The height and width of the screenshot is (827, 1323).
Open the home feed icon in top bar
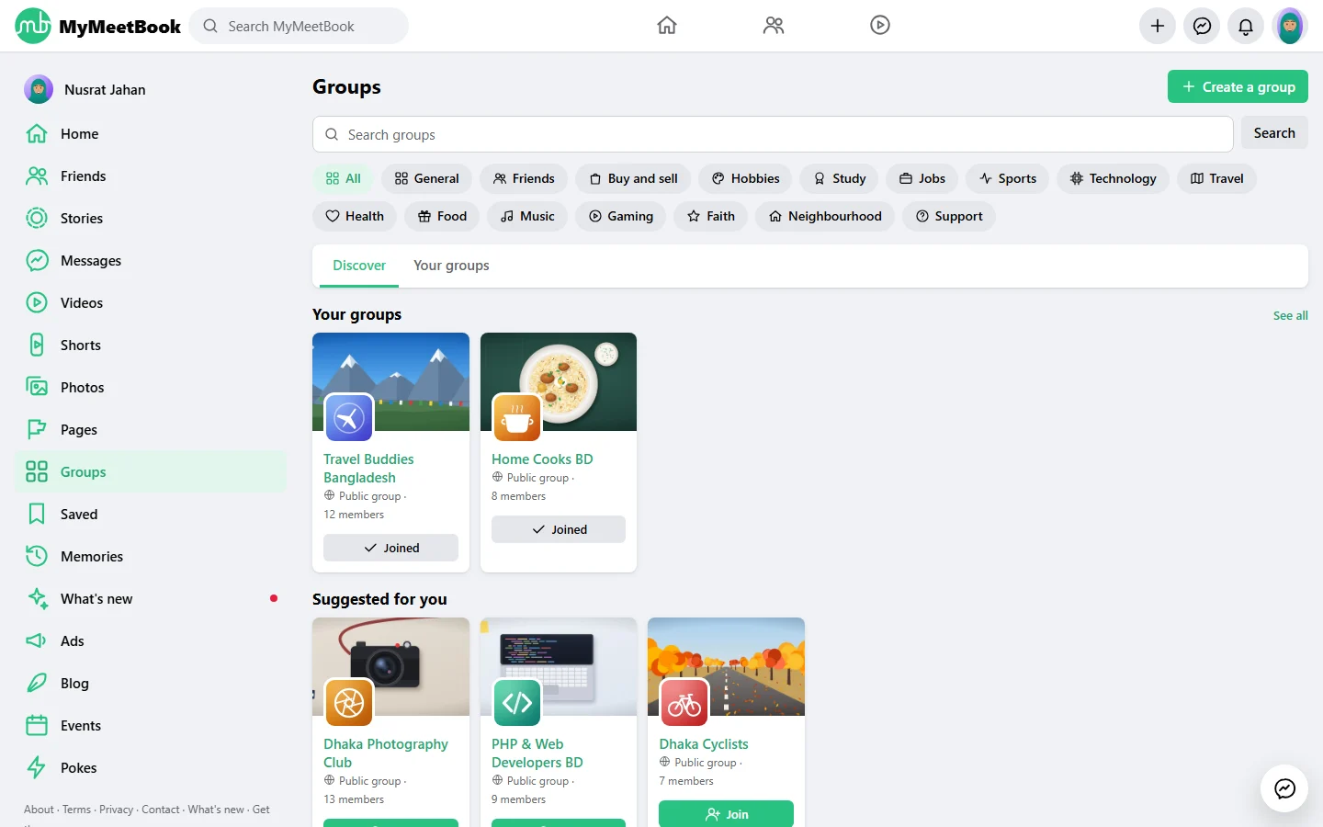[x=667, y=26]
